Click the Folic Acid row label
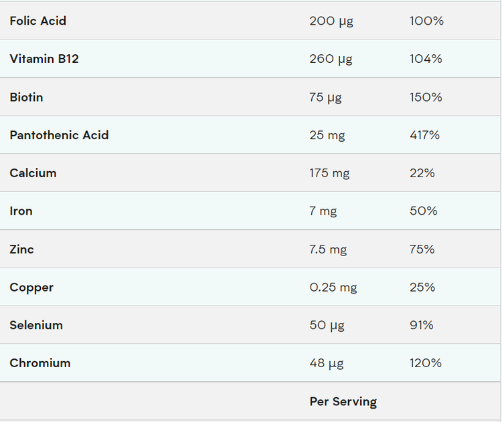 (x=38, y=21)
